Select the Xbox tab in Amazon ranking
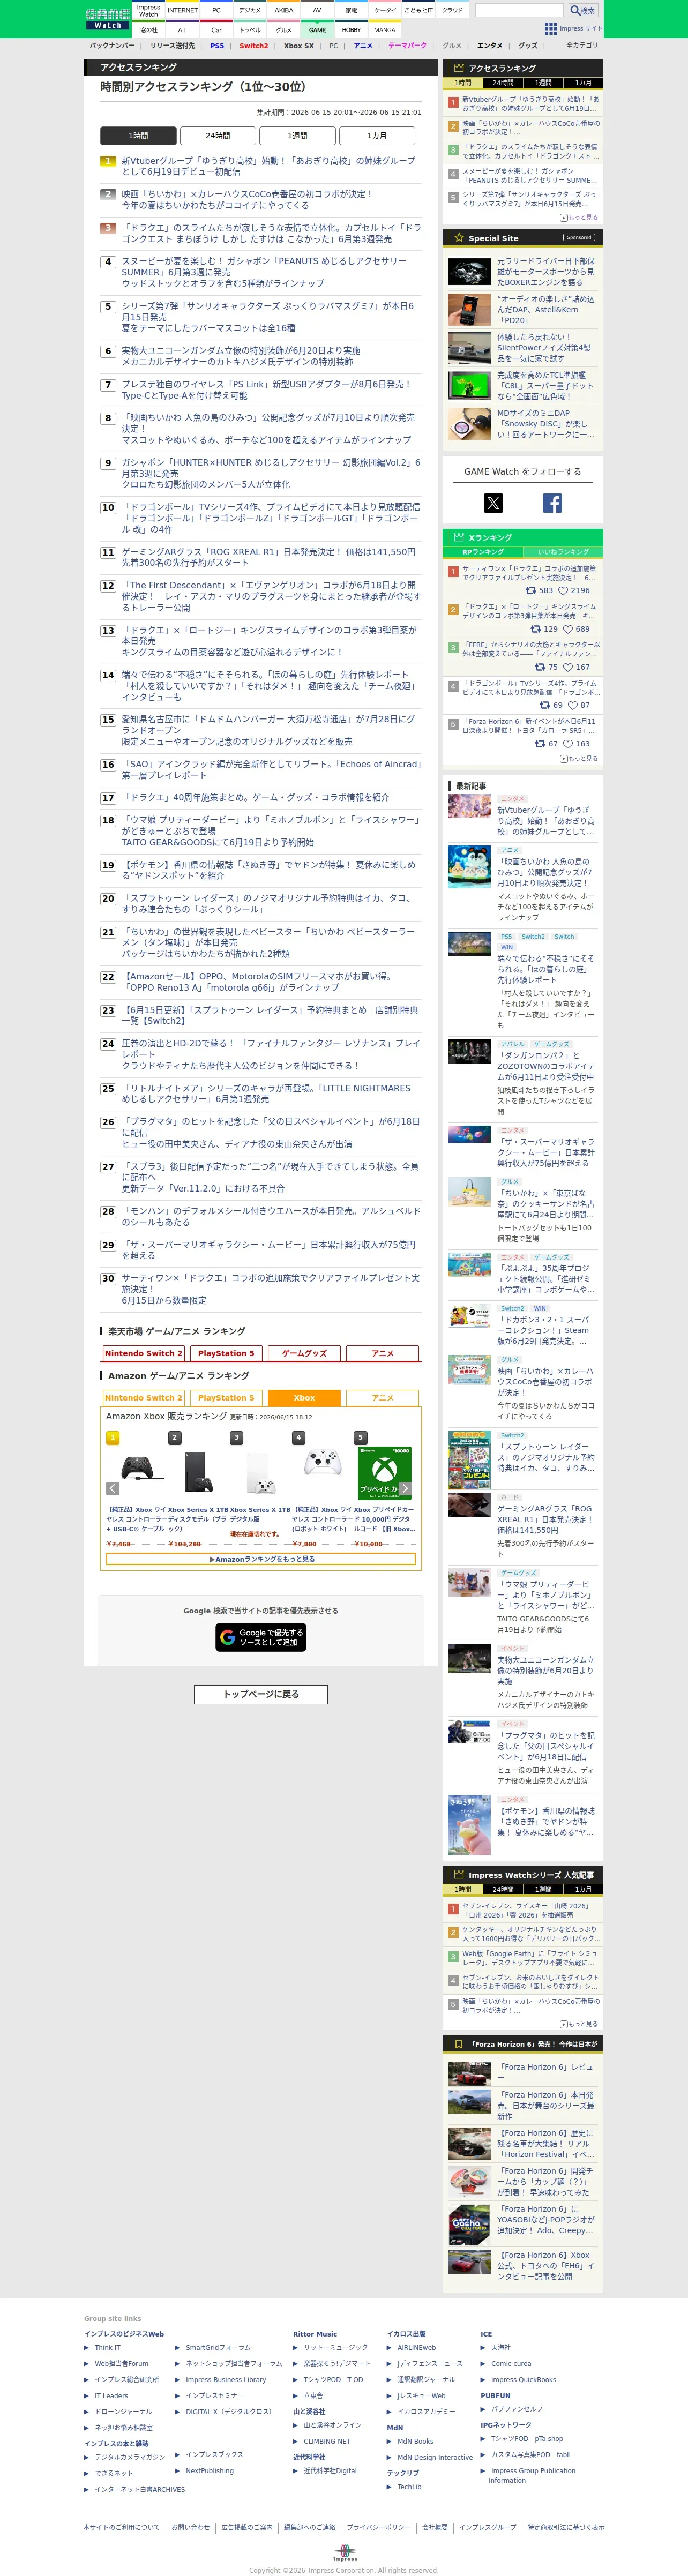The width and height of the screenshot is (688, 2576). click(304, 1398)
